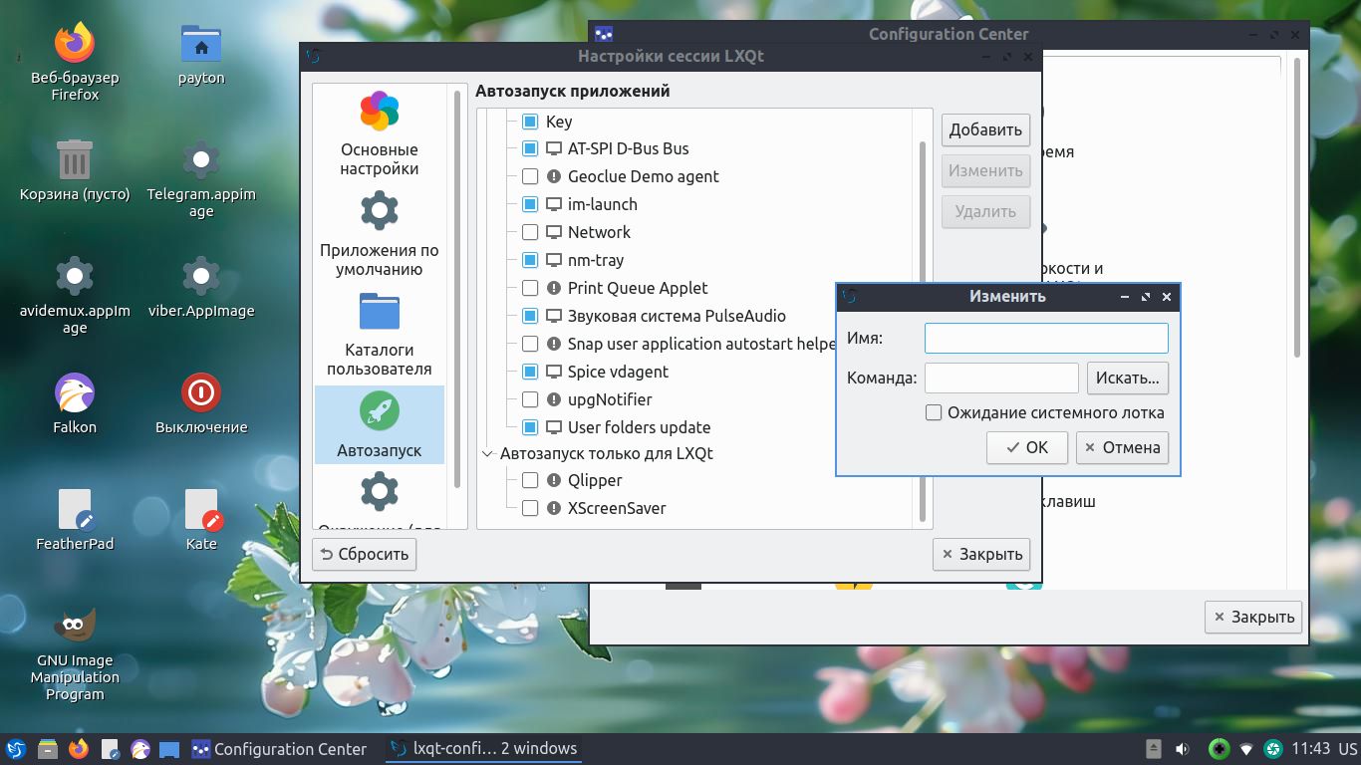Click the settings sidebar vertical scrollbar
Image resolution: width=1361 pixels, height=765 pixels.
click(457, 289)
